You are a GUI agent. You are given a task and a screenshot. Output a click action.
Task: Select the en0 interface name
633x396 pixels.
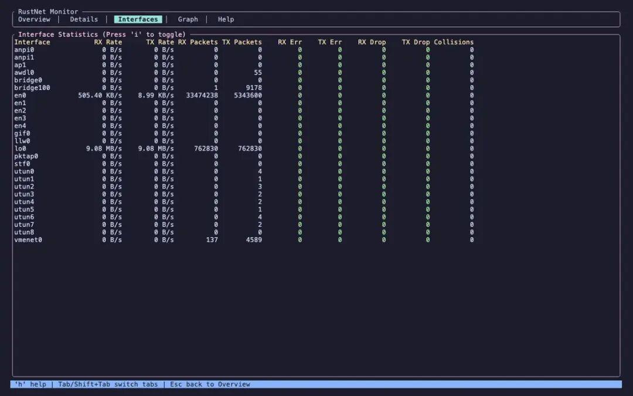(20, 96)
